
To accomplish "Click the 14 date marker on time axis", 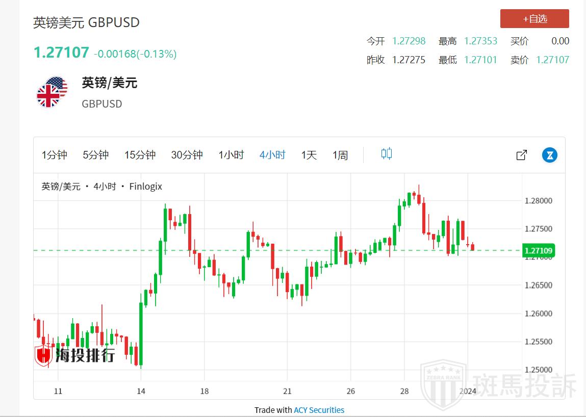I will coord(141,391).
